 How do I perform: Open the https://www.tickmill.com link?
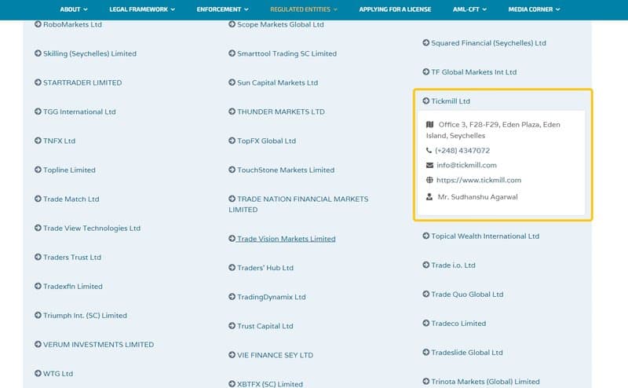tap(479, 180)
